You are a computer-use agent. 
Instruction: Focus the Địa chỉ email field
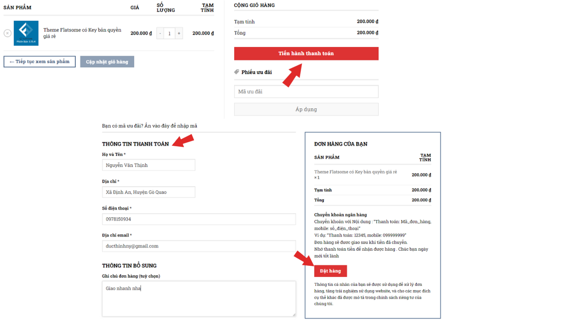pyautogui.click(x=199, y=246)
